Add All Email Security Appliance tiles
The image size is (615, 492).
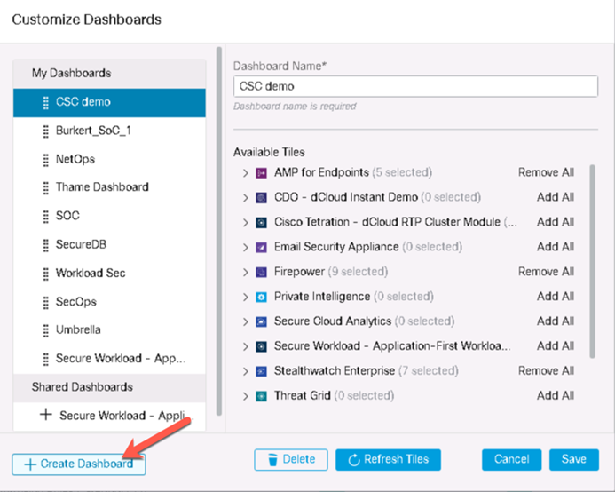click(556, 248)
